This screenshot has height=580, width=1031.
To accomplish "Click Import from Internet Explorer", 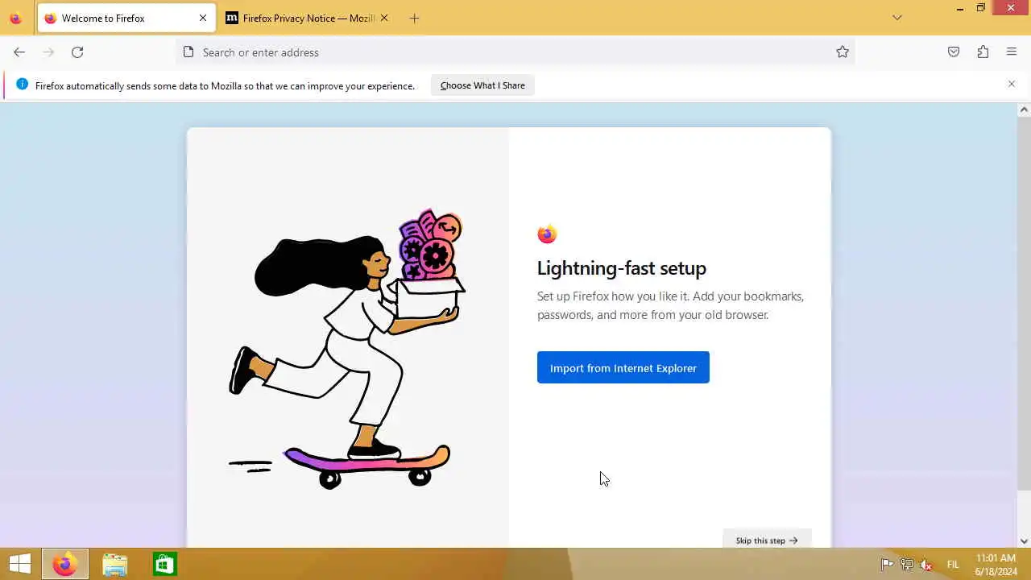I will (623, 367).
